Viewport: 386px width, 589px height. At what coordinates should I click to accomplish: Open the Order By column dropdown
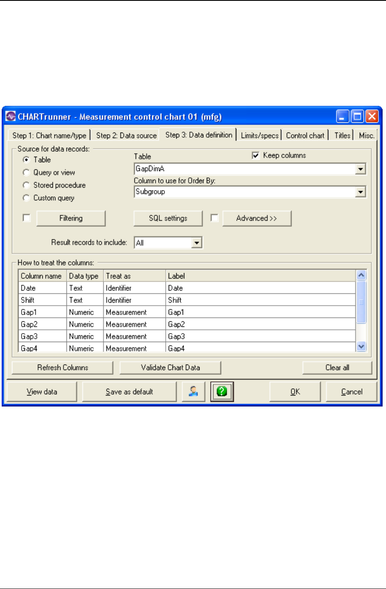click(x=360, y=192)
